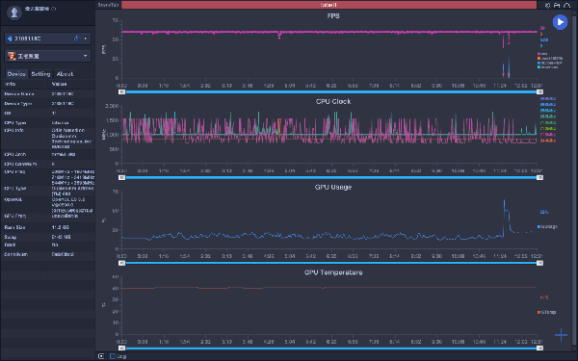
Task: Open the user avatar profile
Action: coord(14,13)
